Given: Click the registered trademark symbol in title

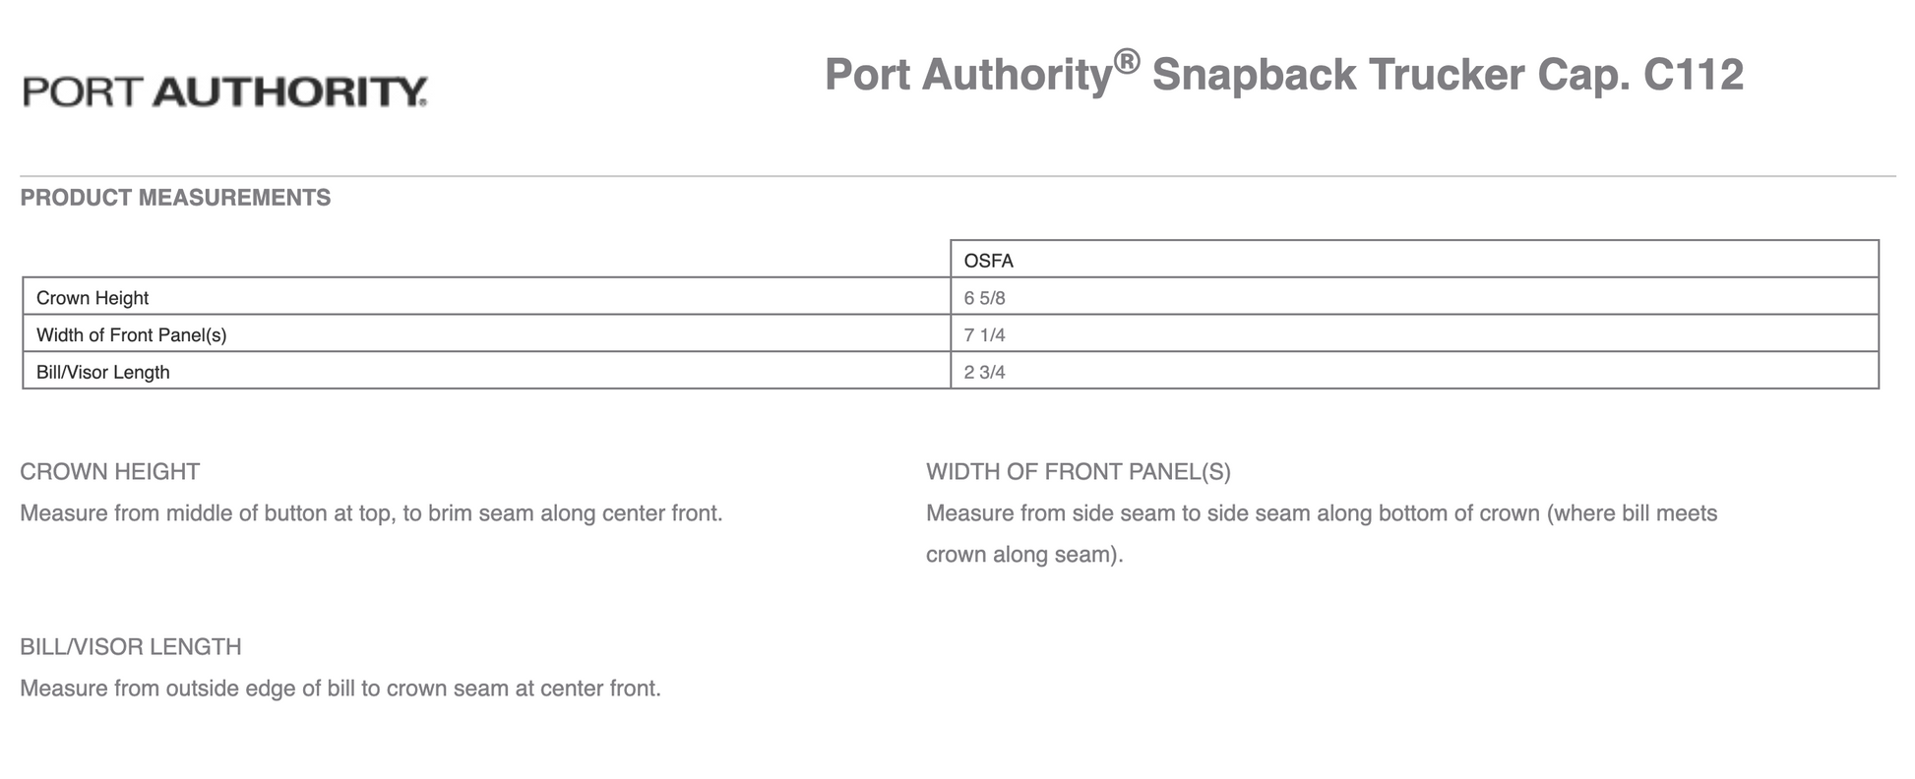Looking at the screenshot, I should [x=1127, y=62].
